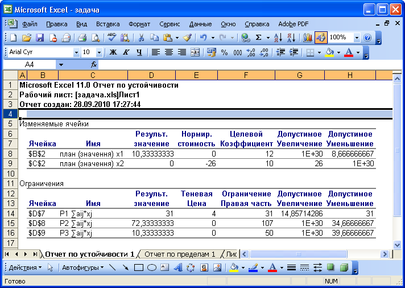This screenshot has width=405, height=288.
Task: Toggle the Select Objects arrow tool
Action: tap(50, 268)
